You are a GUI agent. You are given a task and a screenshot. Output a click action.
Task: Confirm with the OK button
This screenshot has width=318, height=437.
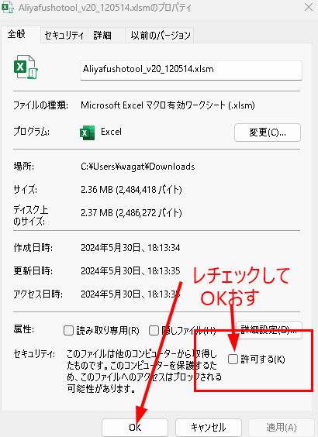(135, 427)
